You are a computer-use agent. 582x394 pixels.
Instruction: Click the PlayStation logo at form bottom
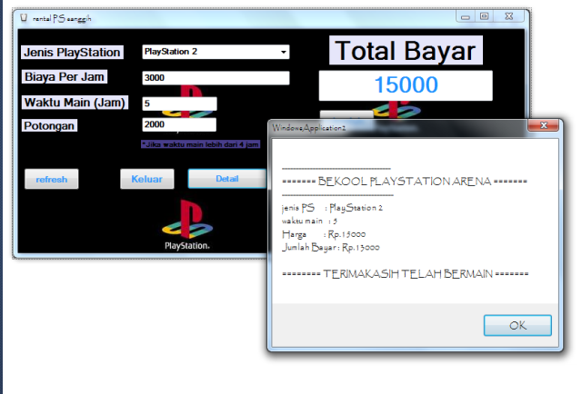pos(187,224)
